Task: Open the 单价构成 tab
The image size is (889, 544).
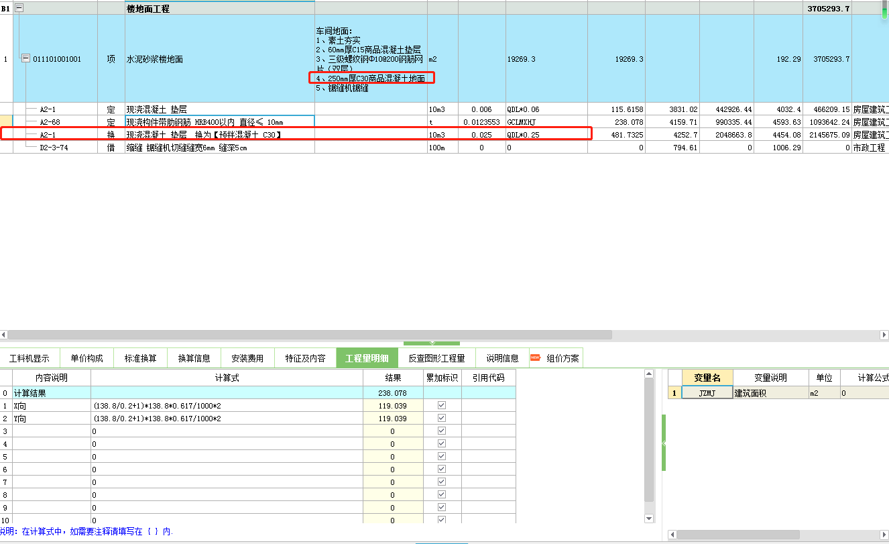Action: coord(87,358)
